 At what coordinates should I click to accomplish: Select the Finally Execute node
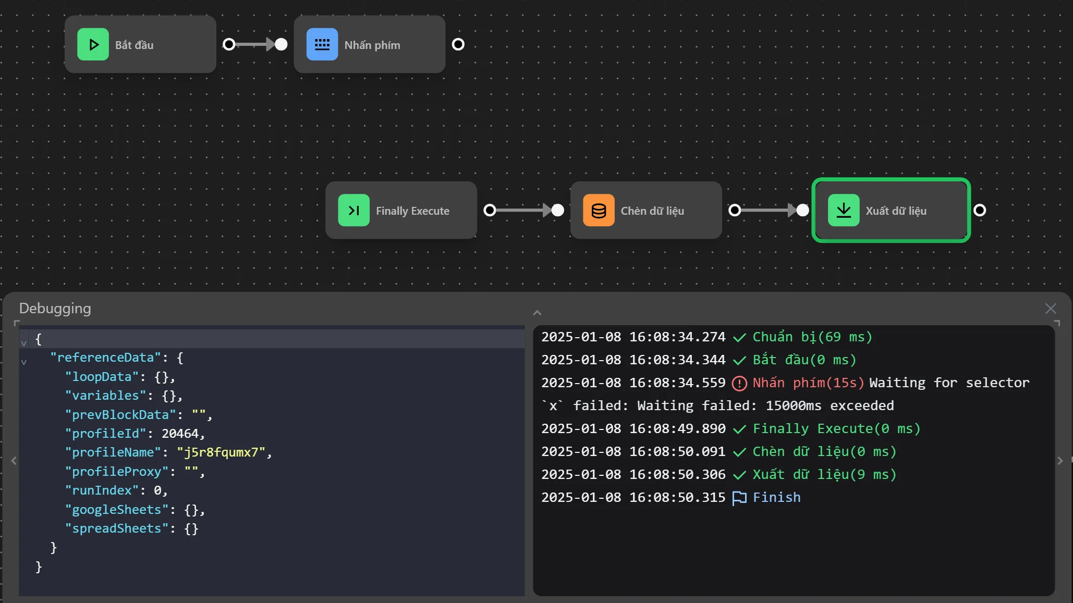[412, 211]
